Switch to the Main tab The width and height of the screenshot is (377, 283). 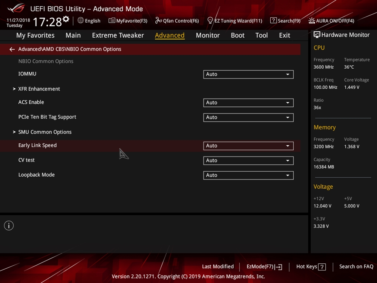point(73,35)
